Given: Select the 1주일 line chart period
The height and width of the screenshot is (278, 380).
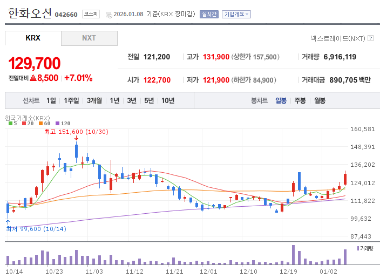Looking at the screenshot, I should (x=71, y=100).
